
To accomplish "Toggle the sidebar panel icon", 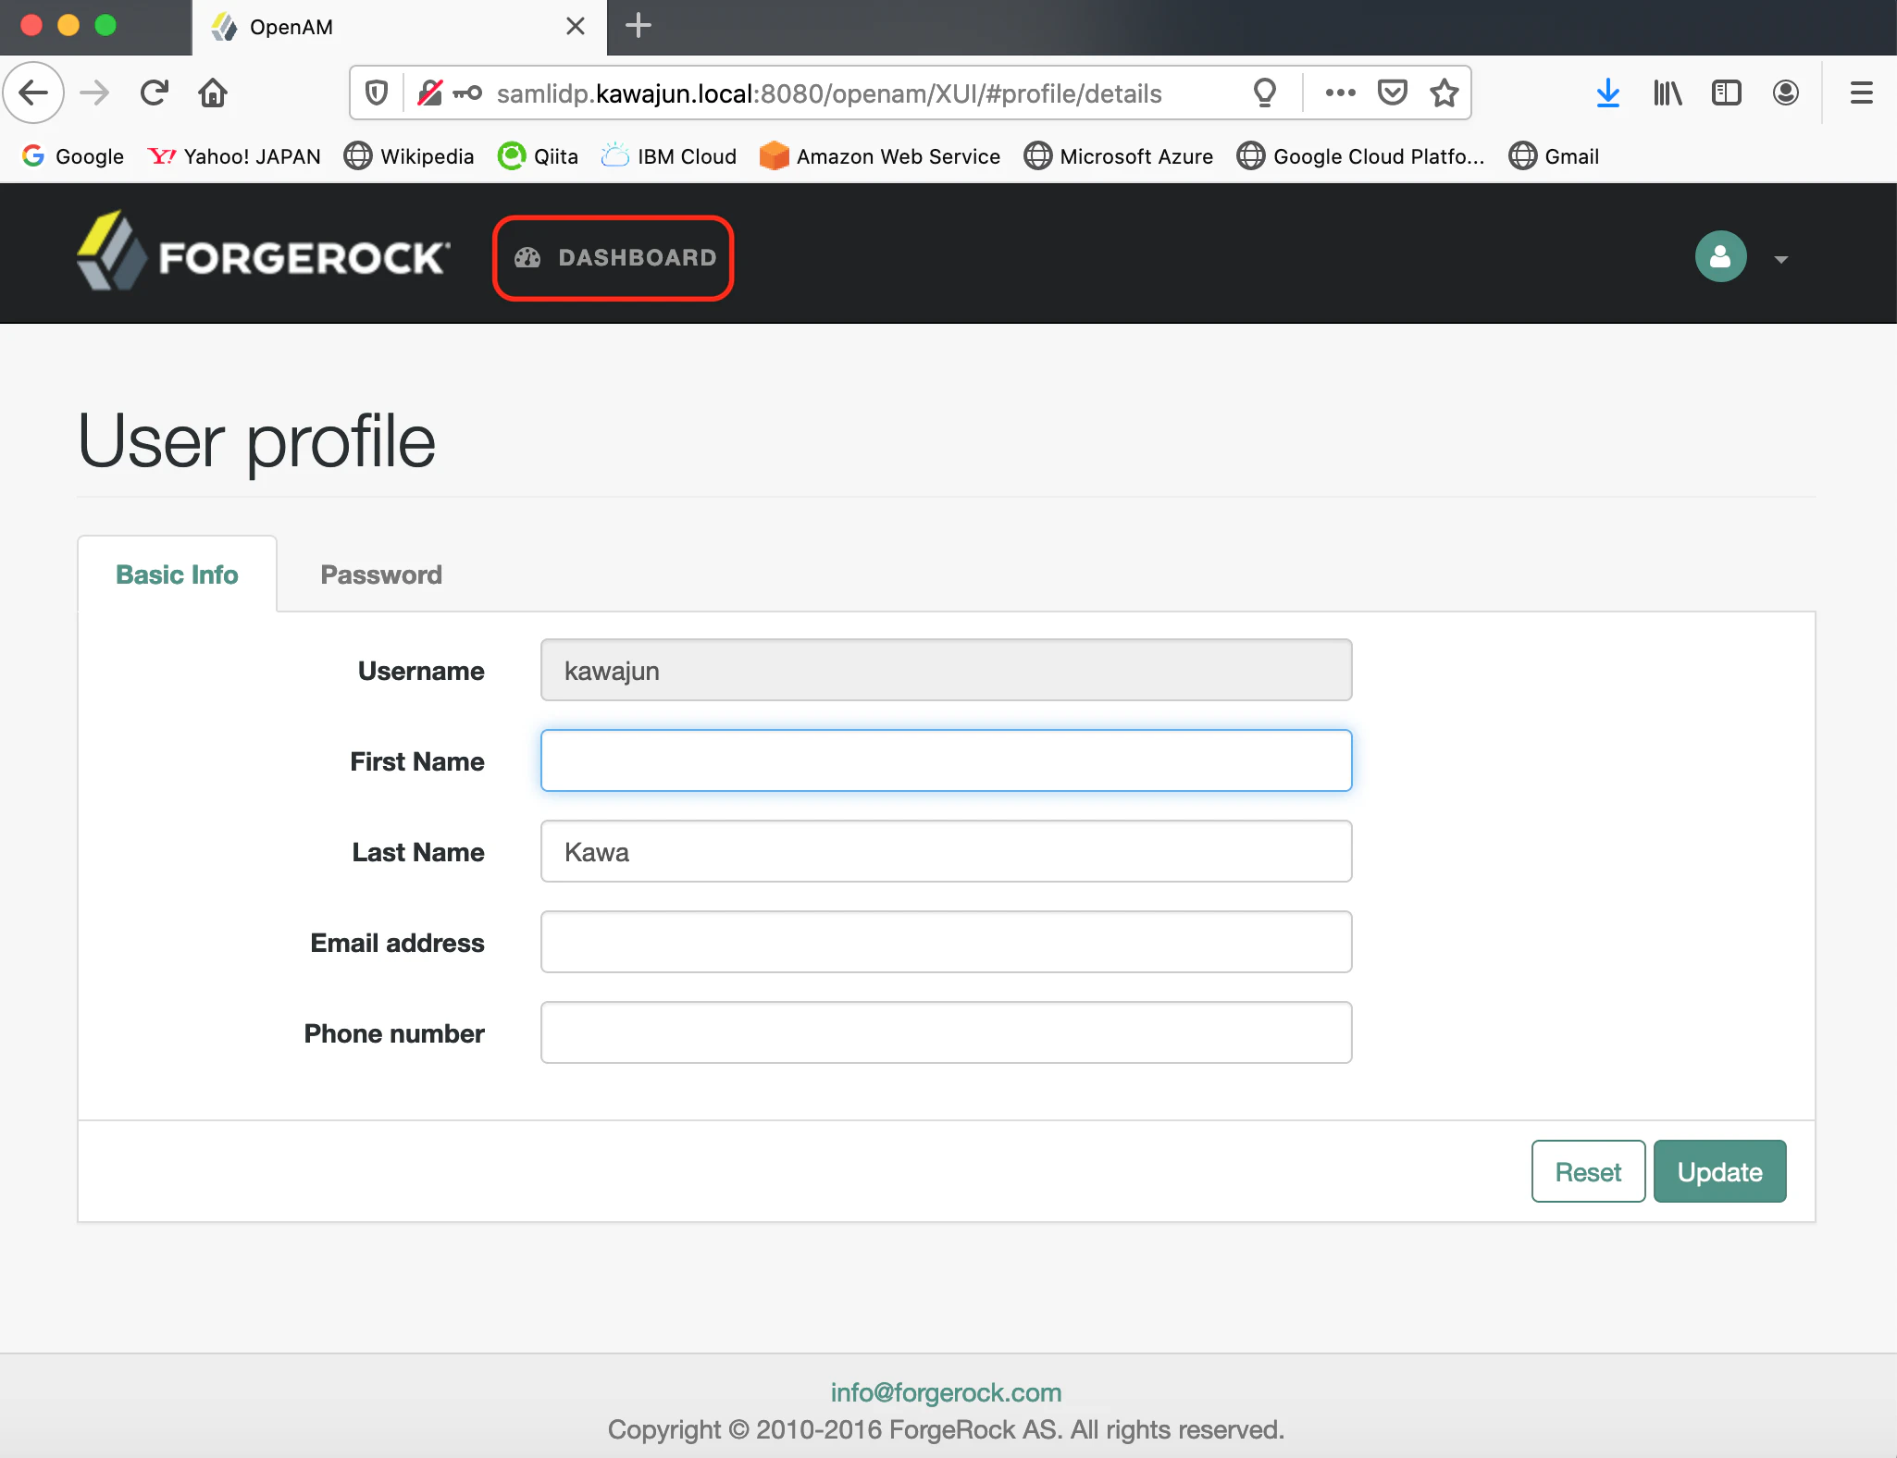I will click(1727, 93).
